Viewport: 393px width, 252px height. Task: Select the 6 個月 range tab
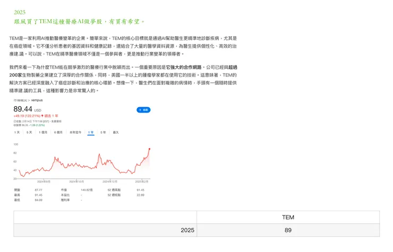coord(58,132)
